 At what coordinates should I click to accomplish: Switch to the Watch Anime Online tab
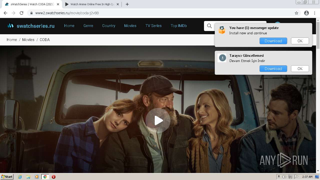point(91,4)
